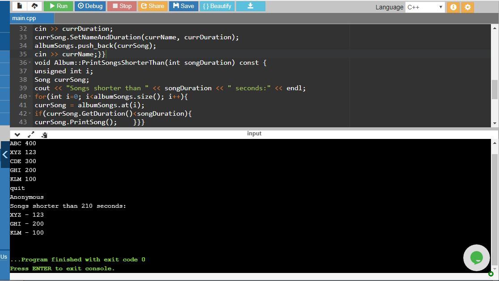Fold the if block at line 42
This screenshot has width=499, height=281.
30,113
